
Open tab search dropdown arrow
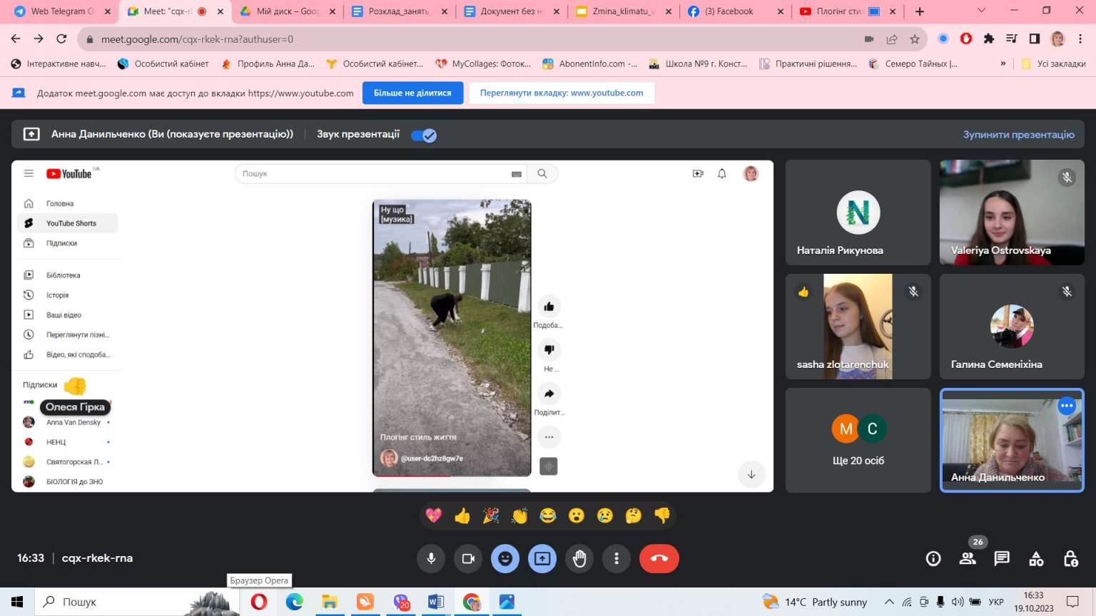tap(981, 11)
